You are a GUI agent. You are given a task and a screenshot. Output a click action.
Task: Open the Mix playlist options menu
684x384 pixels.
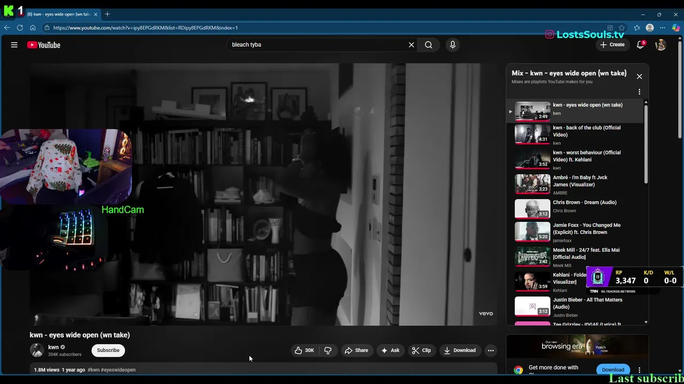[639, 92]
